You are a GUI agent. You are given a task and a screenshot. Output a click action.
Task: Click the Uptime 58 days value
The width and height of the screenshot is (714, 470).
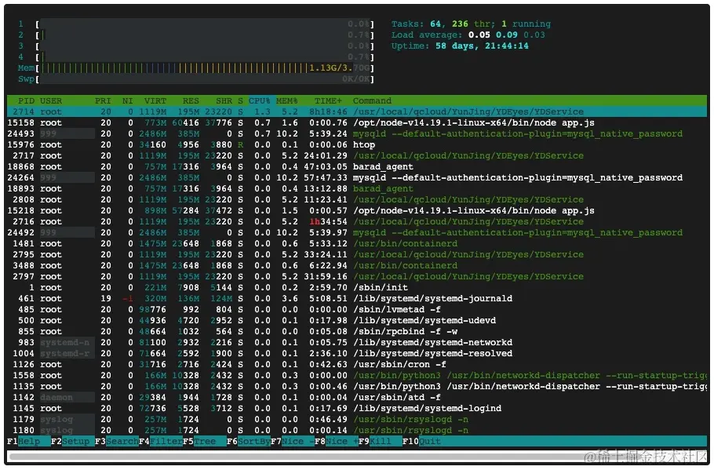tap(482, 46)
